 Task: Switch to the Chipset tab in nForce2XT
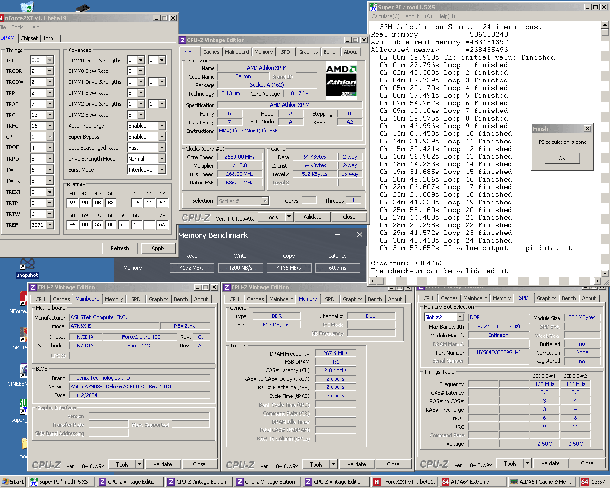(x=29, y=38)
